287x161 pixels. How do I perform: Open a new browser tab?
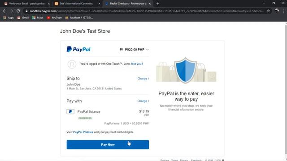[158, 4]
